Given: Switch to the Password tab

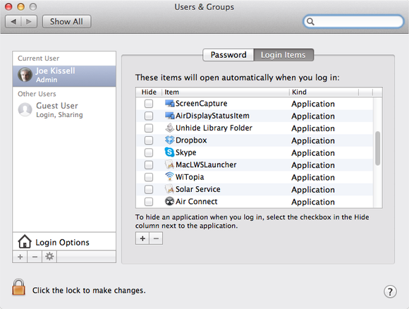Looking at the screenshot, I should coord(228,55).
